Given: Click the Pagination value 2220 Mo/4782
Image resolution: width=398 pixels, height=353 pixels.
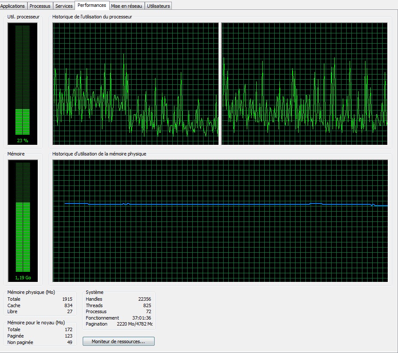Looking at the screenshot, I should 135,324.
